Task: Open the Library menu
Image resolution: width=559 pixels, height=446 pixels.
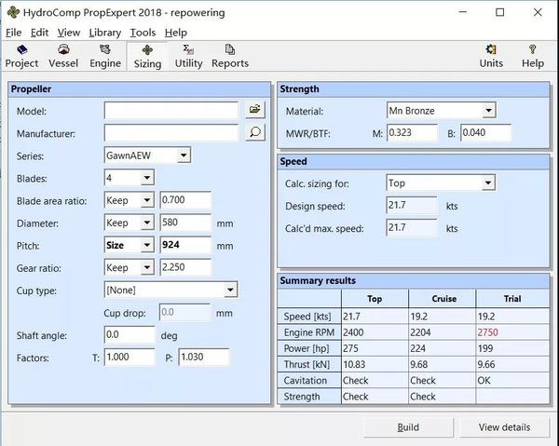Action: point(105,33)
